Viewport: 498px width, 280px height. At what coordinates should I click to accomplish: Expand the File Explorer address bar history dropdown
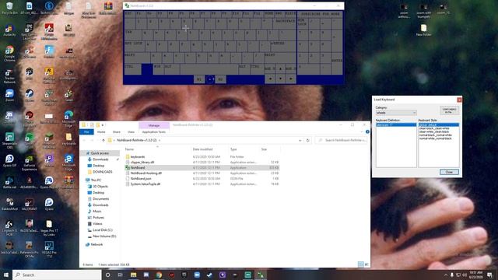point(300,140)
